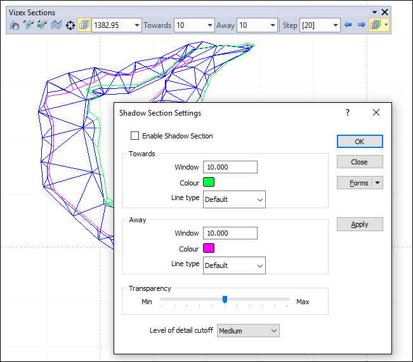Open the Away Line type dropdown
Viewport: 413px width, 362px height.
tap(234, 265)
